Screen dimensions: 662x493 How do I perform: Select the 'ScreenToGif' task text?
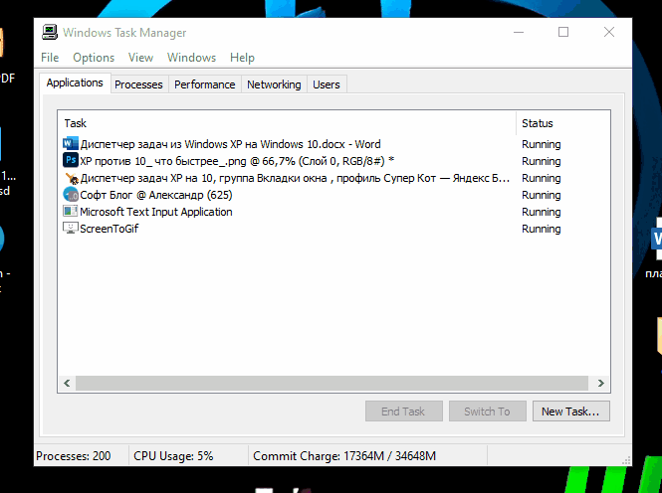(109, 229)
